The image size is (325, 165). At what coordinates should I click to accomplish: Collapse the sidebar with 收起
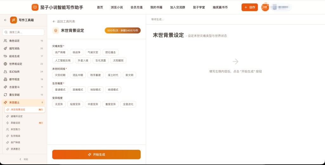click(x=23, y=159)
